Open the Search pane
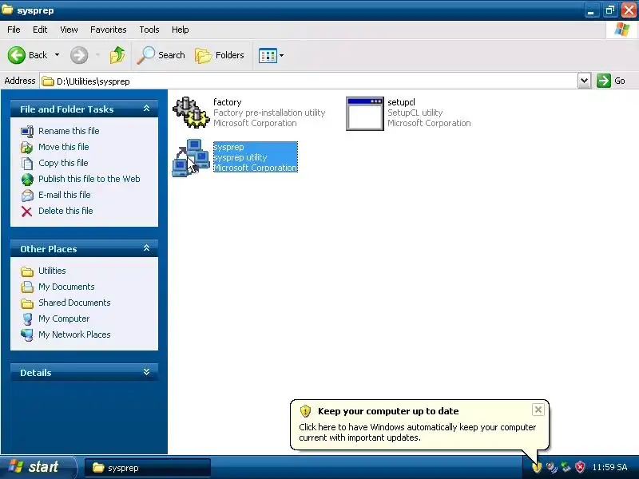Screen dimensions: 639x479 coord(161,55)
